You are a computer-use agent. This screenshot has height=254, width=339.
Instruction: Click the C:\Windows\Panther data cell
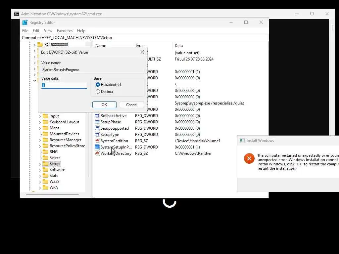click(193, 153)
